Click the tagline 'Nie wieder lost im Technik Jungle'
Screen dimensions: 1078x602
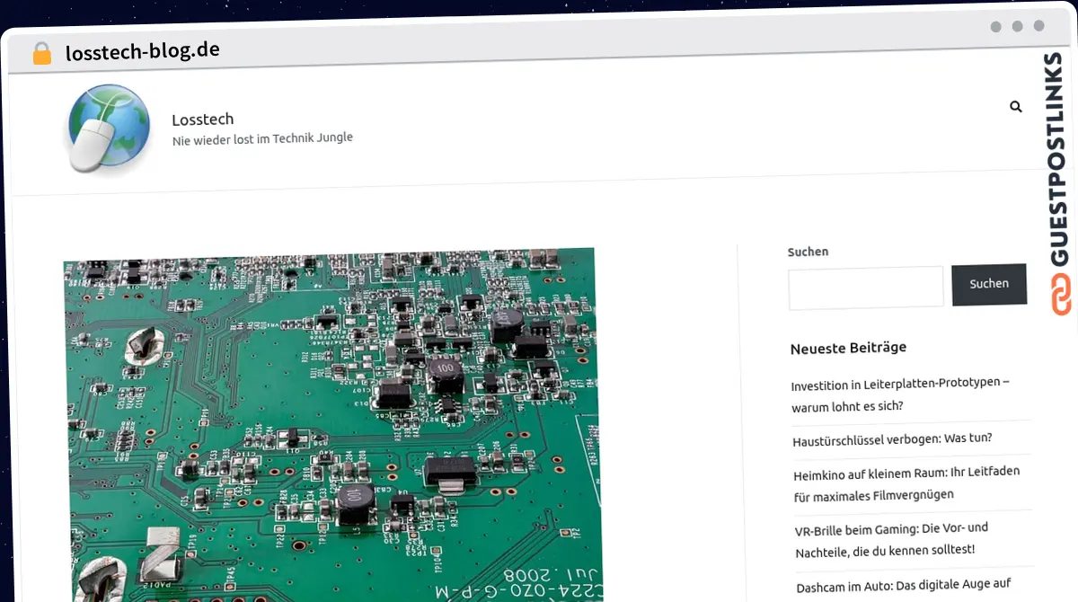pos(261,138)
